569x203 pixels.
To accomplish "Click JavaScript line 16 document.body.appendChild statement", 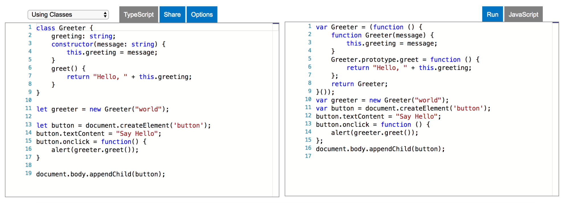I will [x=380, y=149].
